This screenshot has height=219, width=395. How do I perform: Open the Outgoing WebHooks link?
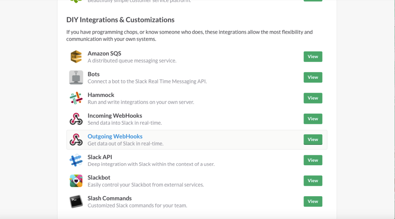coord(115,136)
